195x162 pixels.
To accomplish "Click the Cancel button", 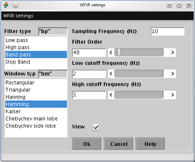I will point(119,144).
